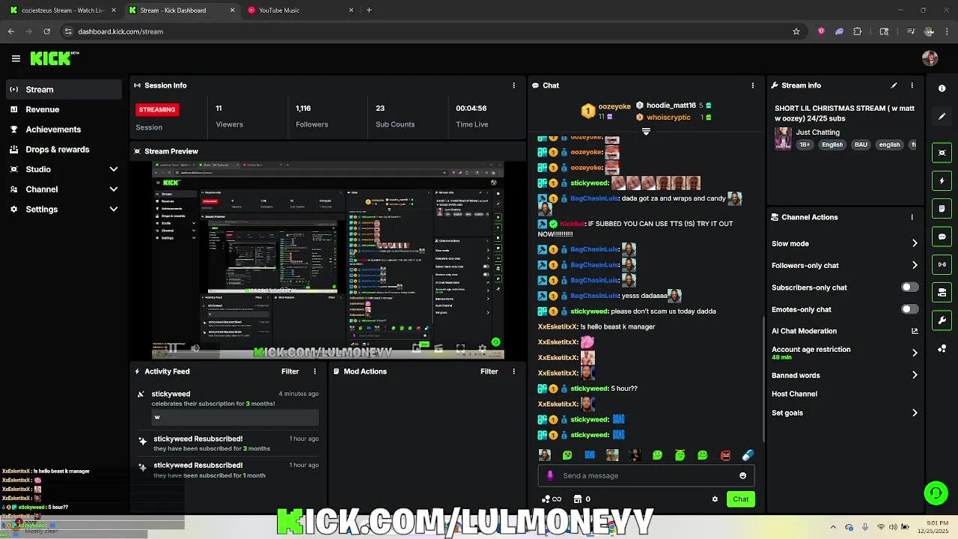Toggle the lightning bolt icon in right sidebar
The image size is (958, 539).
click(942, 180)
